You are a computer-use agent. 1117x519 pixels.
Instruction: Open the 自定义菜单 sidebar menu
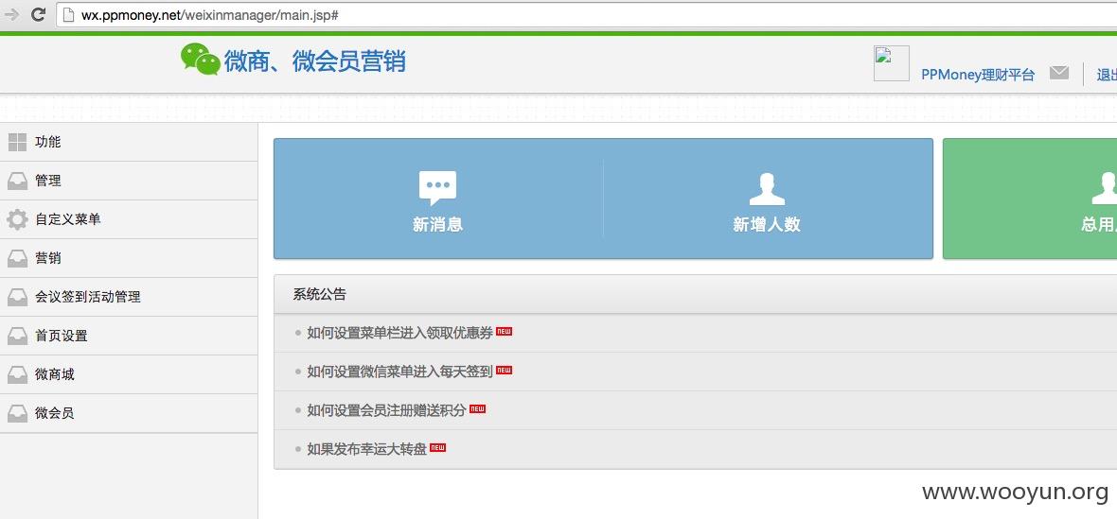(129, 219)
